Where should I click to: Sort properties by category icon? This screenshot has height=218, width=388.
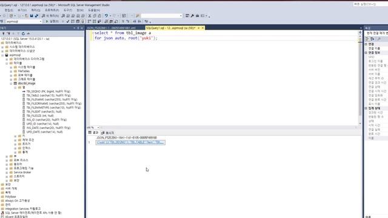coord(367,39)
